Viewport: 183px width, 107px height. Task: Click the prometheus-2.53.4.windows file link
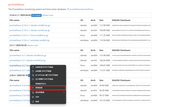click(20, 100)
